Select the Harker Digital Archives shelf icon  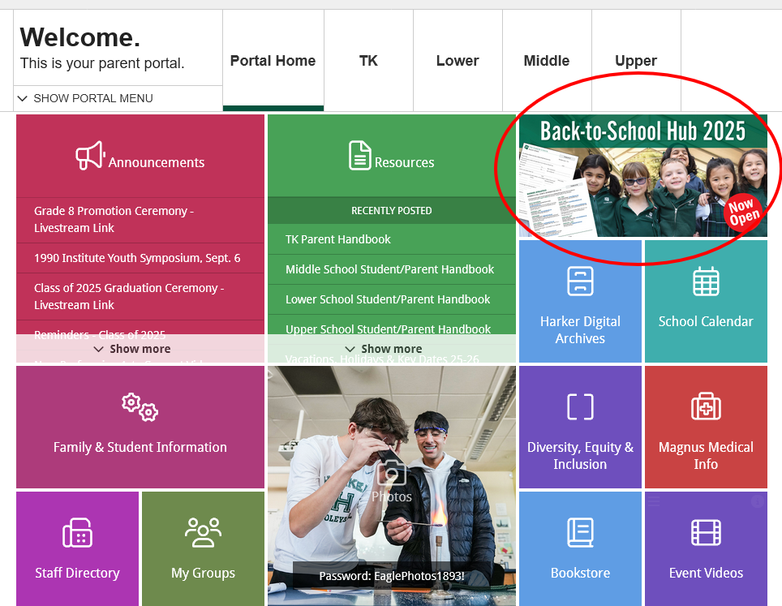tap(580, 280)
